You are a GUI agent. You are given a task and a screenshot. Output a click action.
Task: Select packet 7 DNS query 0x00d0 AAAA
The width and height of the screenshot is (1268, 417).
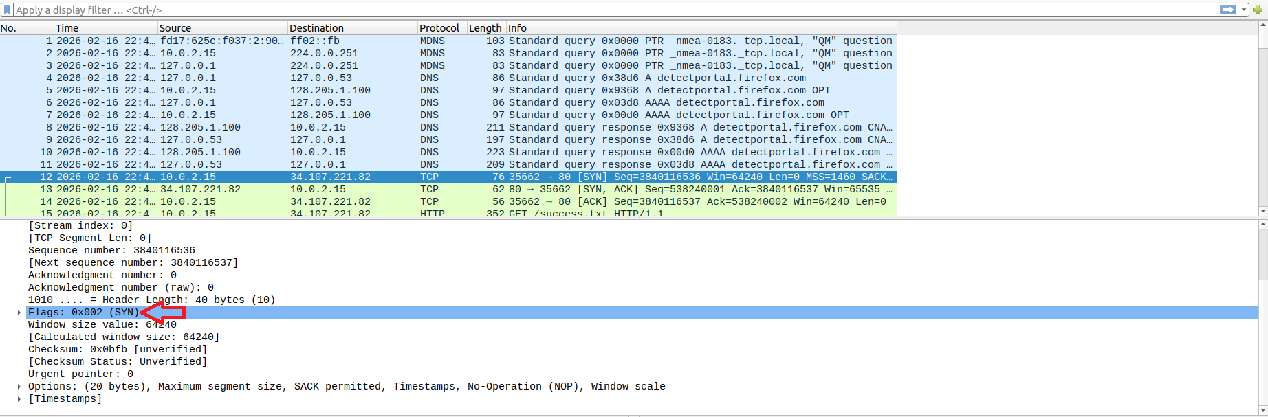448,115
